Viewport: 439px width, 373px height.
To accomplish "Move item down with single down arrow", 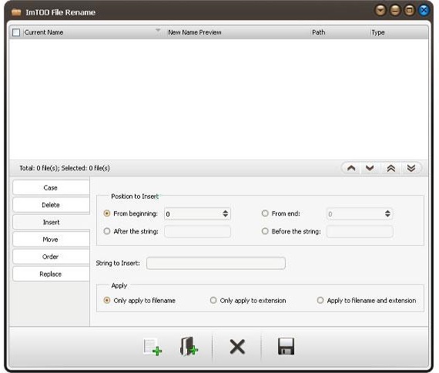I will point(370,168).
